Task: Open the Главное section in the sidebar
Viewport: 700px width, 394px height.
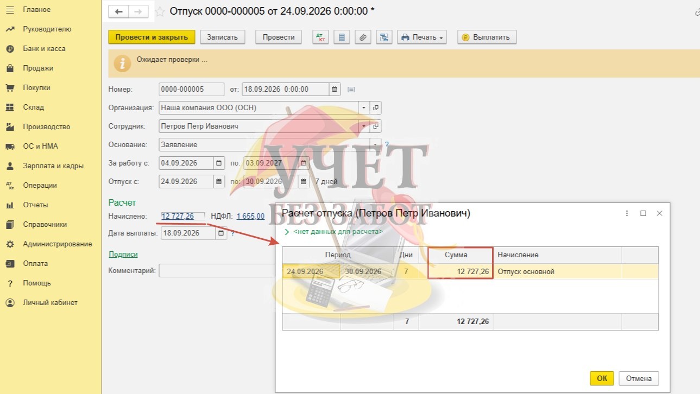Action: [36, 10]
